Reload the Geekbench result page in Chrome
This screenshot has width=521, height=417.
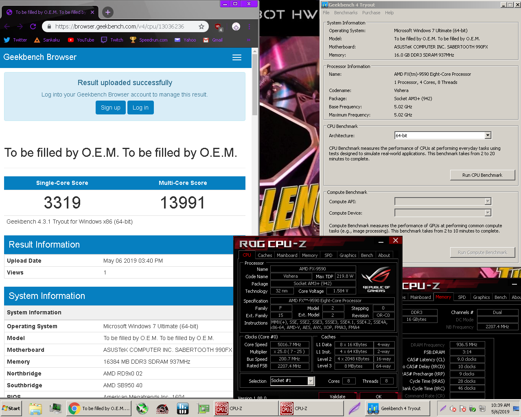33,26
